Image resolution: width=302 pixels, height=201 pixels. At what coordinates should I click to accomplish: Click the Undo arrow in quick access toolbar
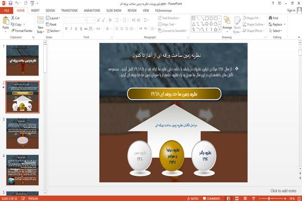(x=17, y=4)
